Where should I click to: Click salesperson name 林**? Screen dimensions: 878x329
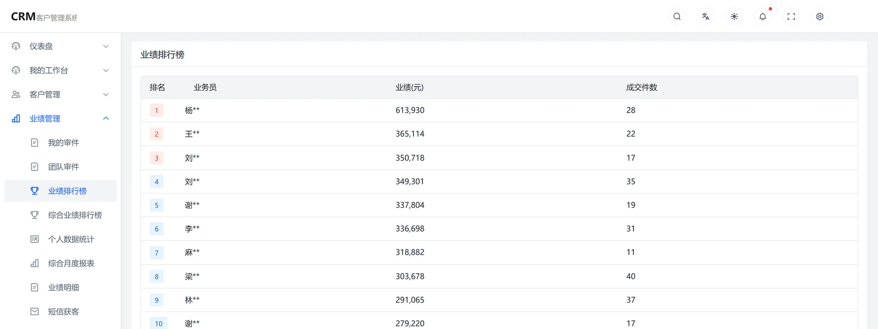tap(192, 300)
